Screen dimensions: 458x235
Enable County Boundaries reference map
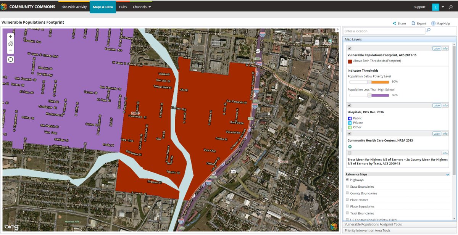(x=347, y=193)
